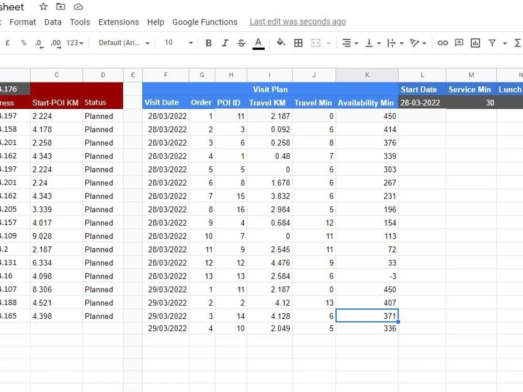Insert a link
Image resolution: width=523 pixels, height=392 pixels.
(442, 43)
